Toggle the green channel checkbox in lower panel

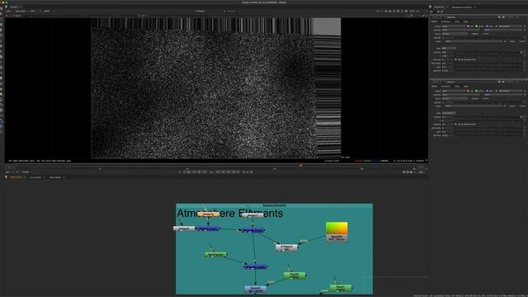pos(477,91)
